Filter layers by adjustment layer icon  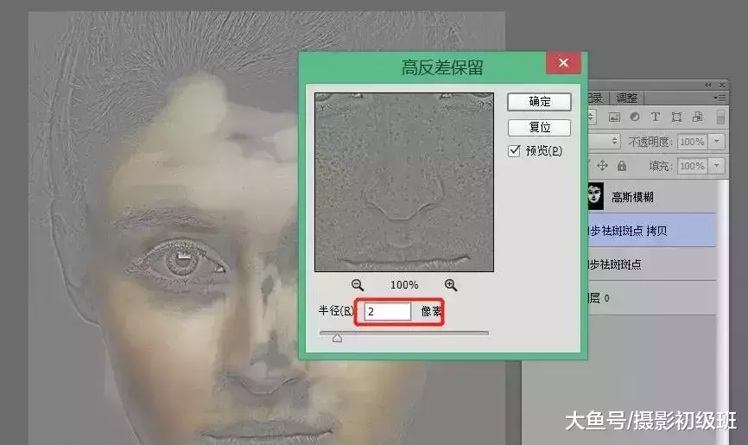(x=635, y=117)
